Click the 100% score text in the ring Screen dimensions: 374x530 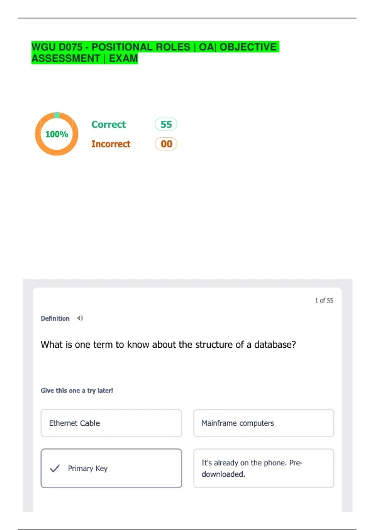[x=57, y=134]
